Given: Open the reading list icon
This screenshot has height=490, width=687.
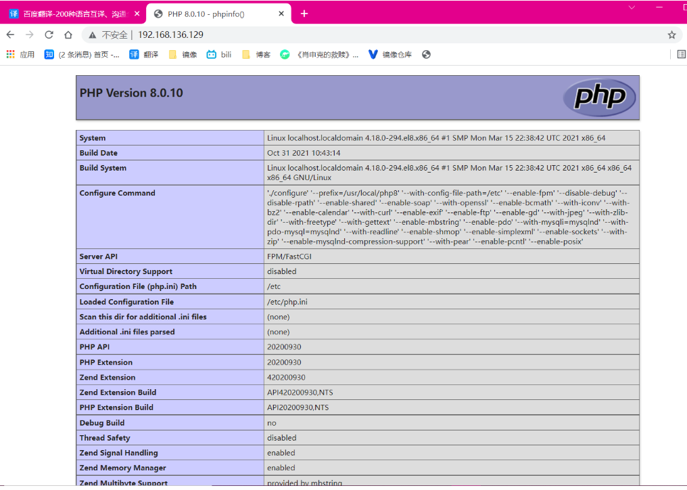Looking at the screenshot, I should pyautogui.click(x=682, y=54).
